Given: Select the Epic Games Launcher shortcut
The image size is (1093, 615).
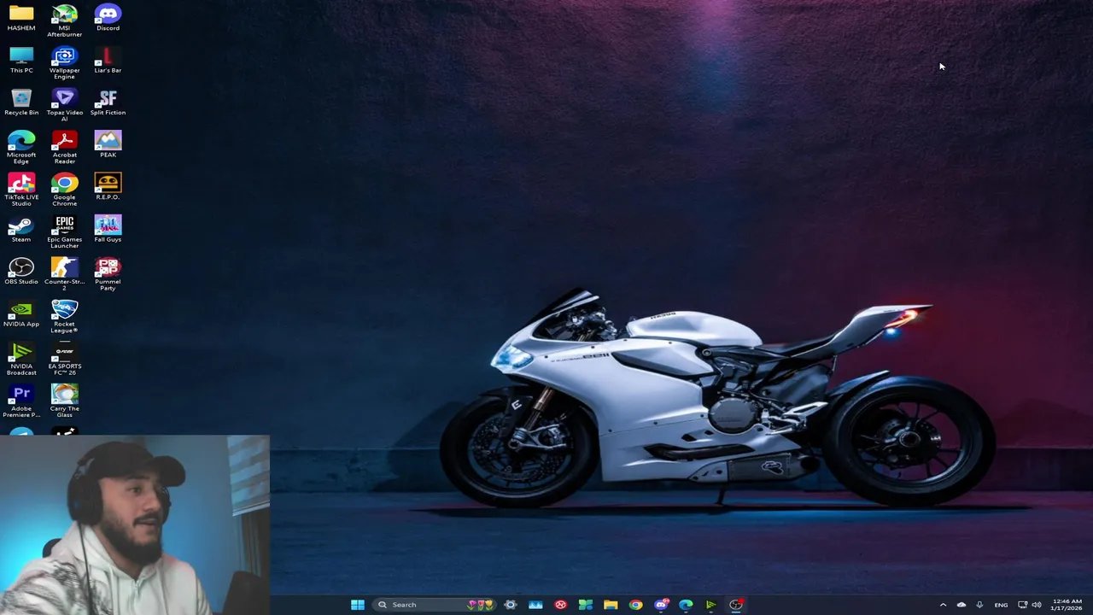Looking at the screenshot, I should pos(64,232).
